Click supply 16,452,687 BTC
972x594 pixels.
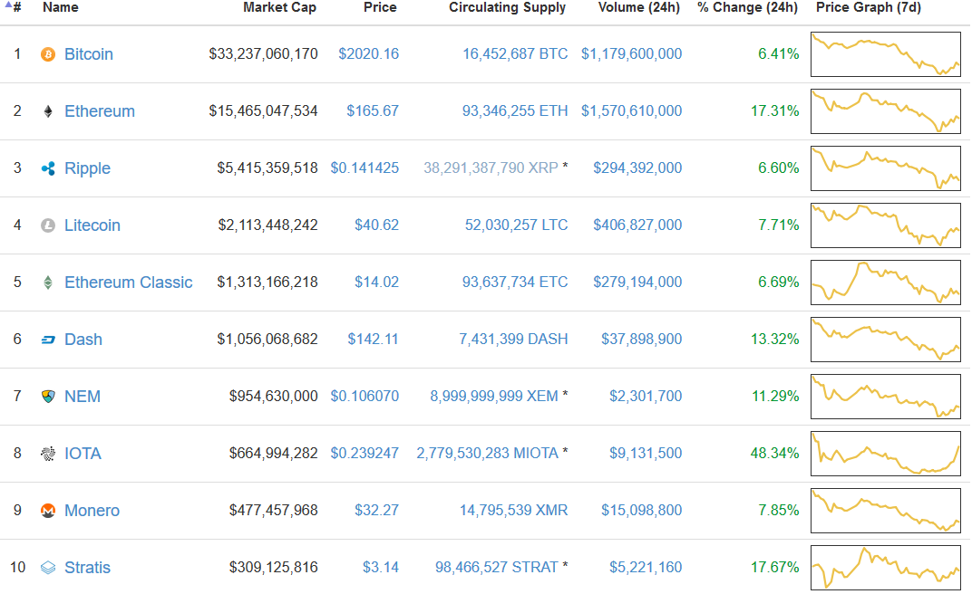point(515,53)
